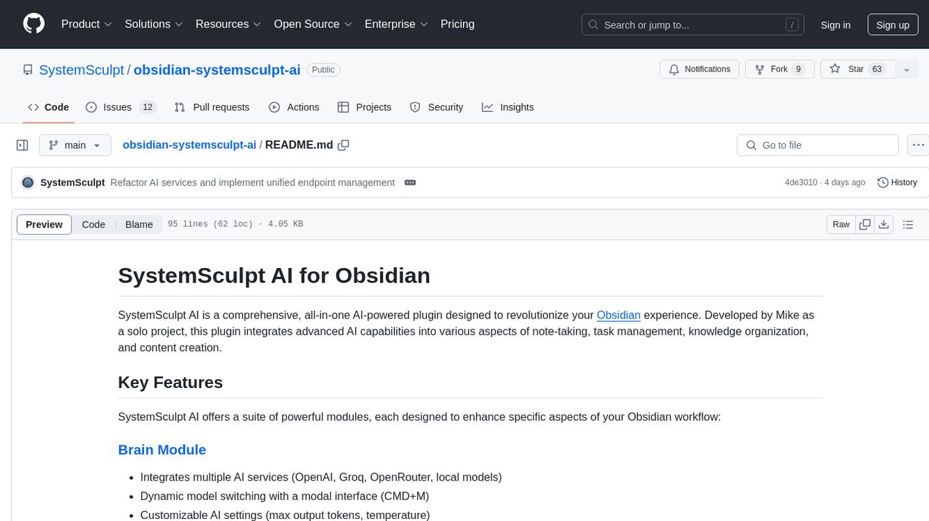This screenshot has width=929, height=521.
Task: Open the GitHub home logo
Action: coord(34,24)
